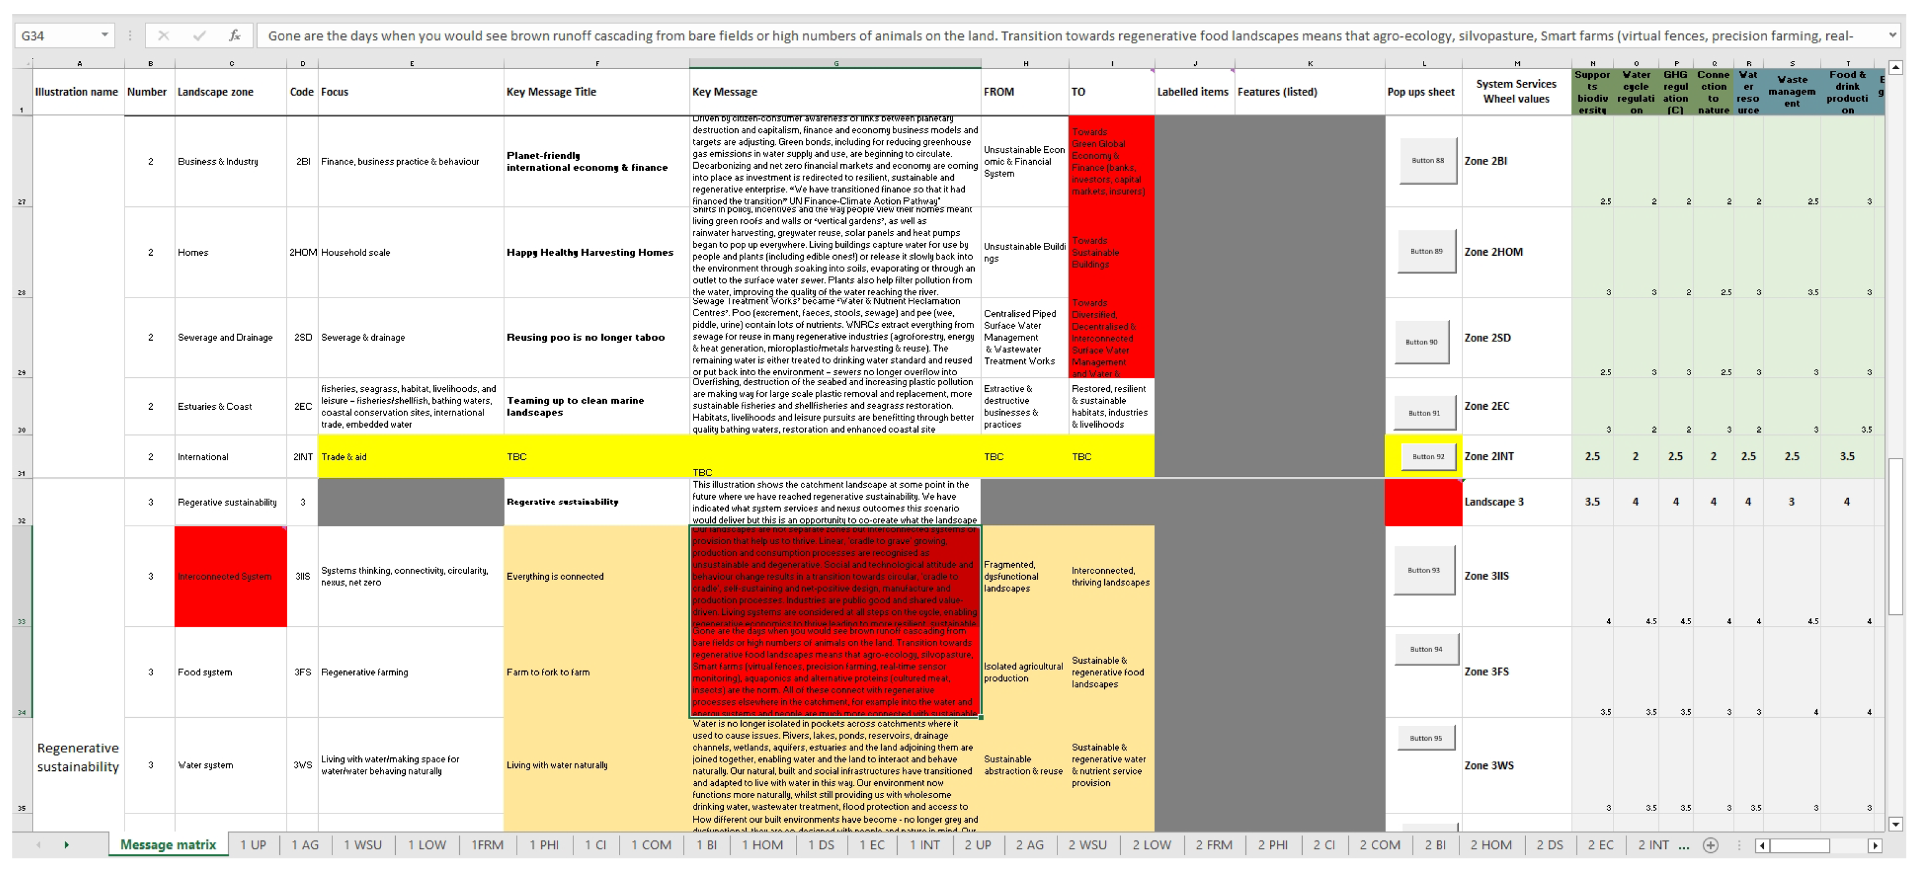The width and height of the screenshot is (1923, 875).
Task: Click the next sheet tabs arrow
Action: pyautogui.click(x=67, y=845)
